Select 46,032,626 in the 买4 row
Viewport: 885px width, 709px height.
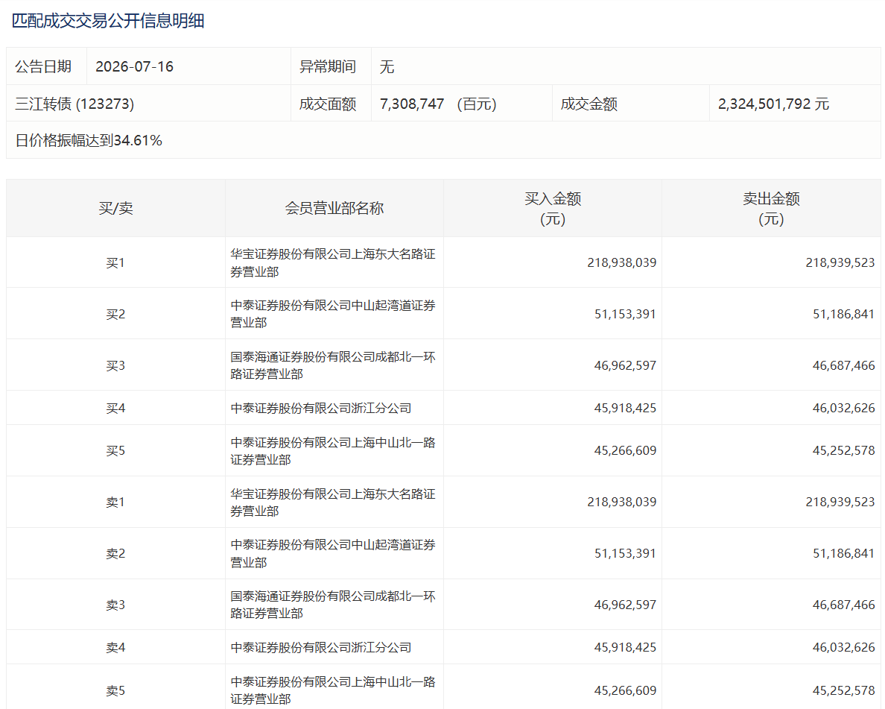point(843,408)
